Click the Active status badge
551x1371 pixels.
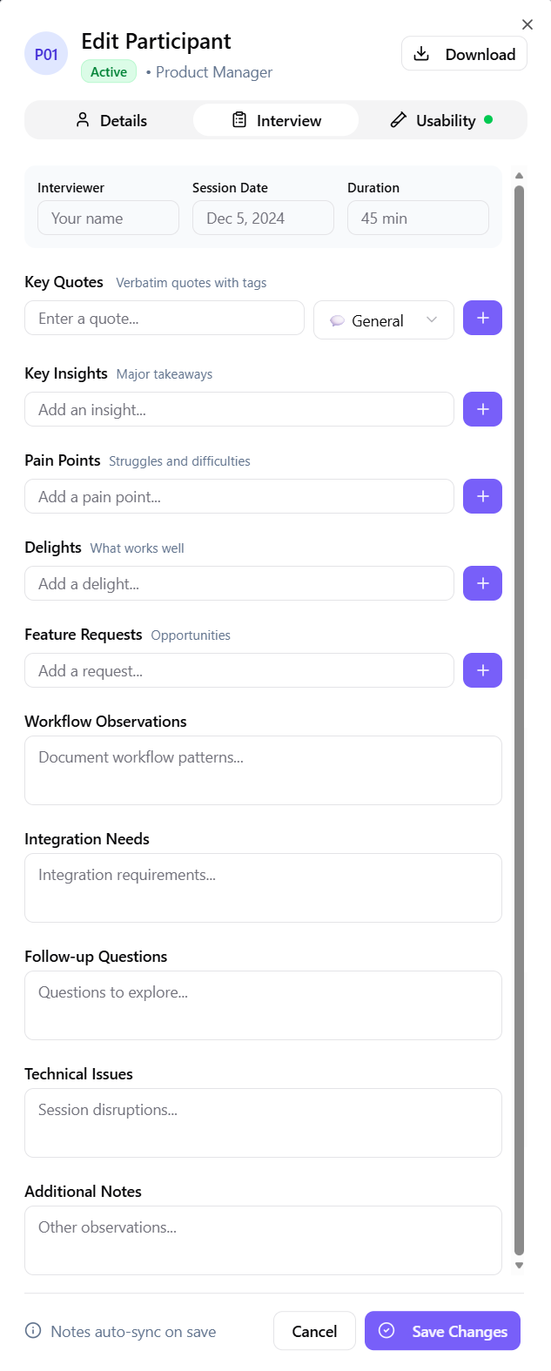point(109,72)
